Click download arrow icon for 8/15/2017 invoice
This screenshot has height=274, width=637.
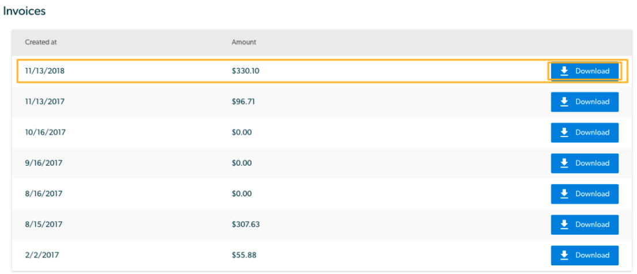564,224
